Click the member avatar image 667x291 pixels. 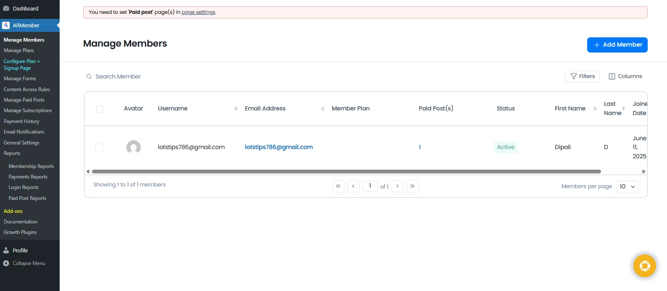click(x=134, y=147)
